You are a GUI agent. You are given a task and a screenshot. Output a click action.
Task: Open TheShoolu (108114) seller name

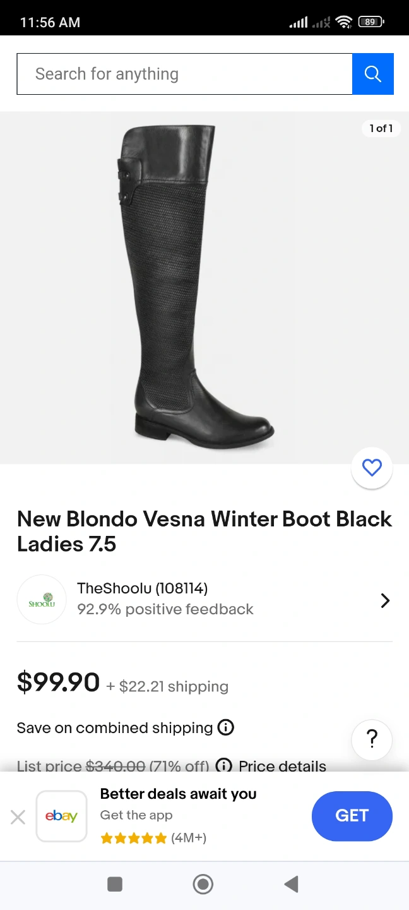tap(142, 588)
